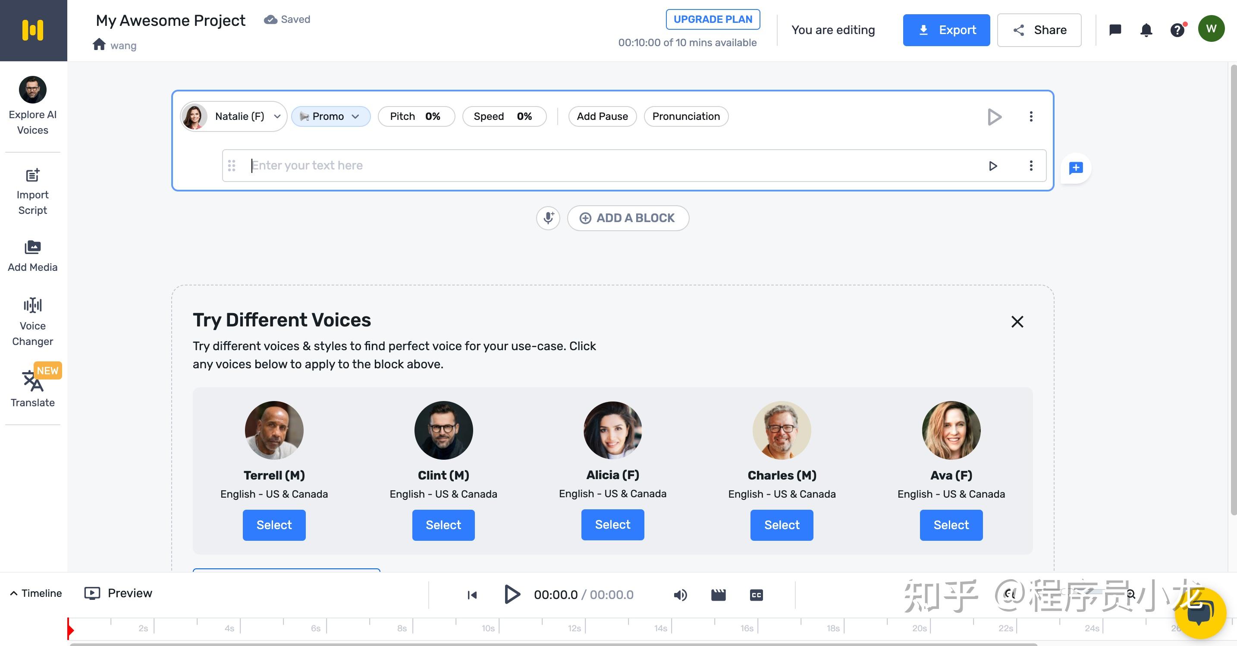Screen dimensions: 1237x646
Task: Expand the Promo style dropdown
Action: [x=330, y=116]
